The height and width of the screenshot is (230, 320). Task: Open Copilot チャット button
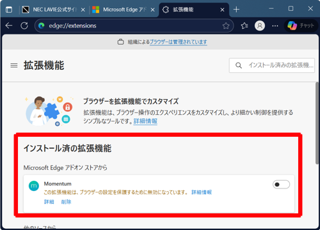pyautogui.click(x=301, y=26)
